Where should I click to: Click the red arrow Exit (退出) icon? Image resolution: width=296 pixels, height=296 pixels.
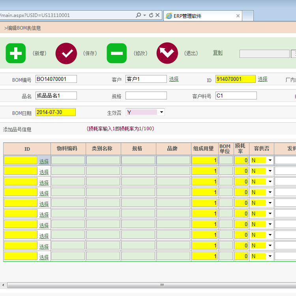click(167, 53)
